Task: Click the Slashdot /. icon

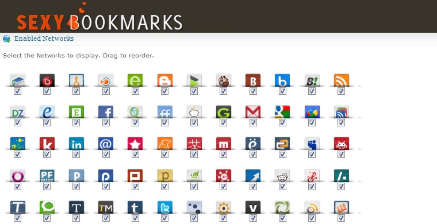Action: tap(342, 176)
